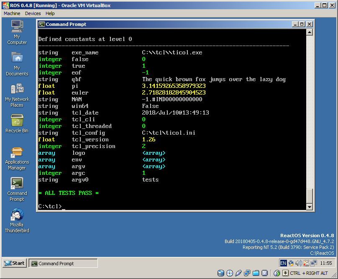Click the VirtualBox title bar icon

pos(6,5)
